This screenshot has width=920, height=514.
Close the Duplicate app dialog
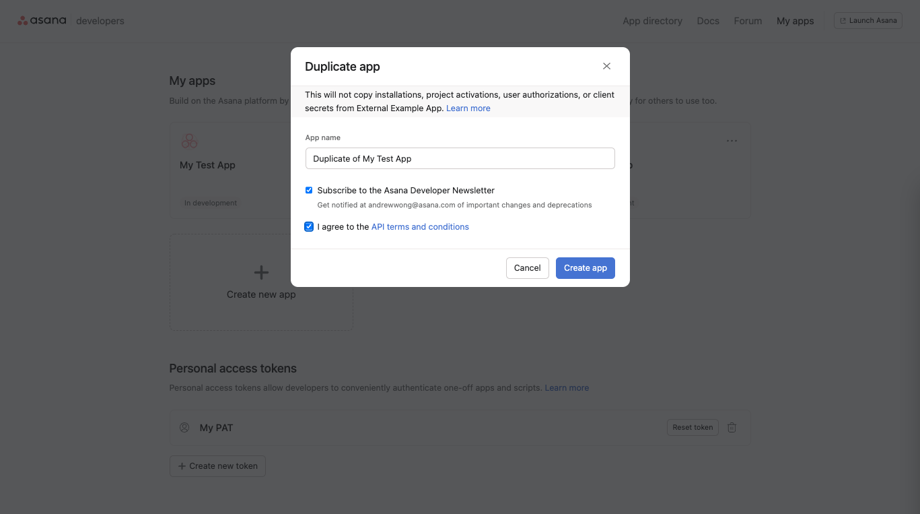click(x=606, y=66)
